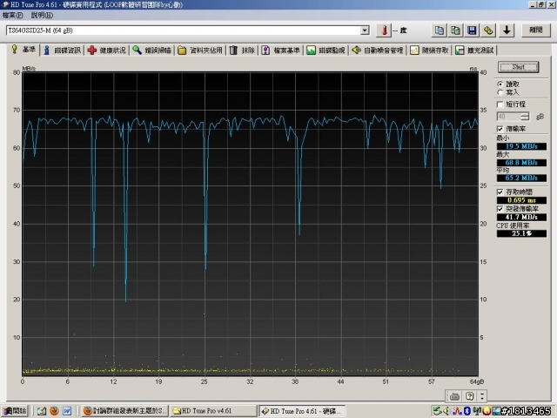Launch Word from quick launch
Image resolution: width=557 pixels, height=418 pixels.
coord(67,411)
